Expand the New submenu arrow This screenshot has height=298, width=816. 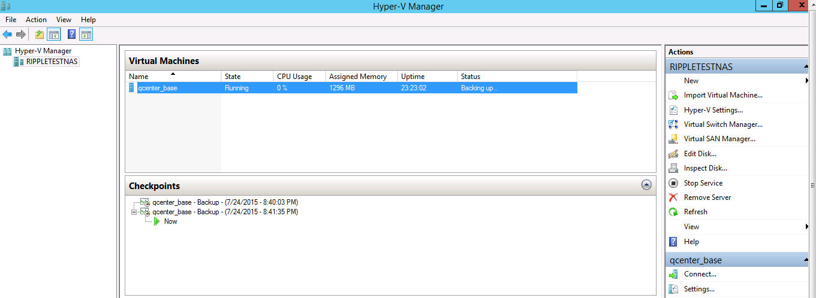point(807,81)
